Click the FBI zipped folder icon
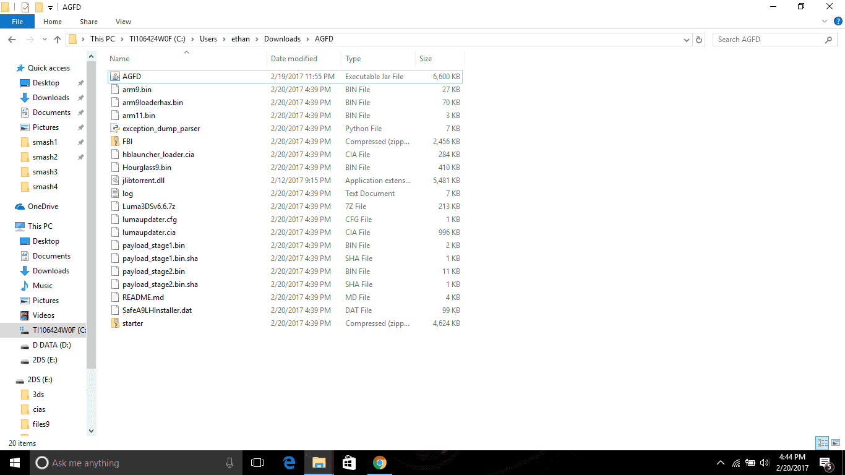The height and width of the screenshot is (475, 845). tap(114, 142)
